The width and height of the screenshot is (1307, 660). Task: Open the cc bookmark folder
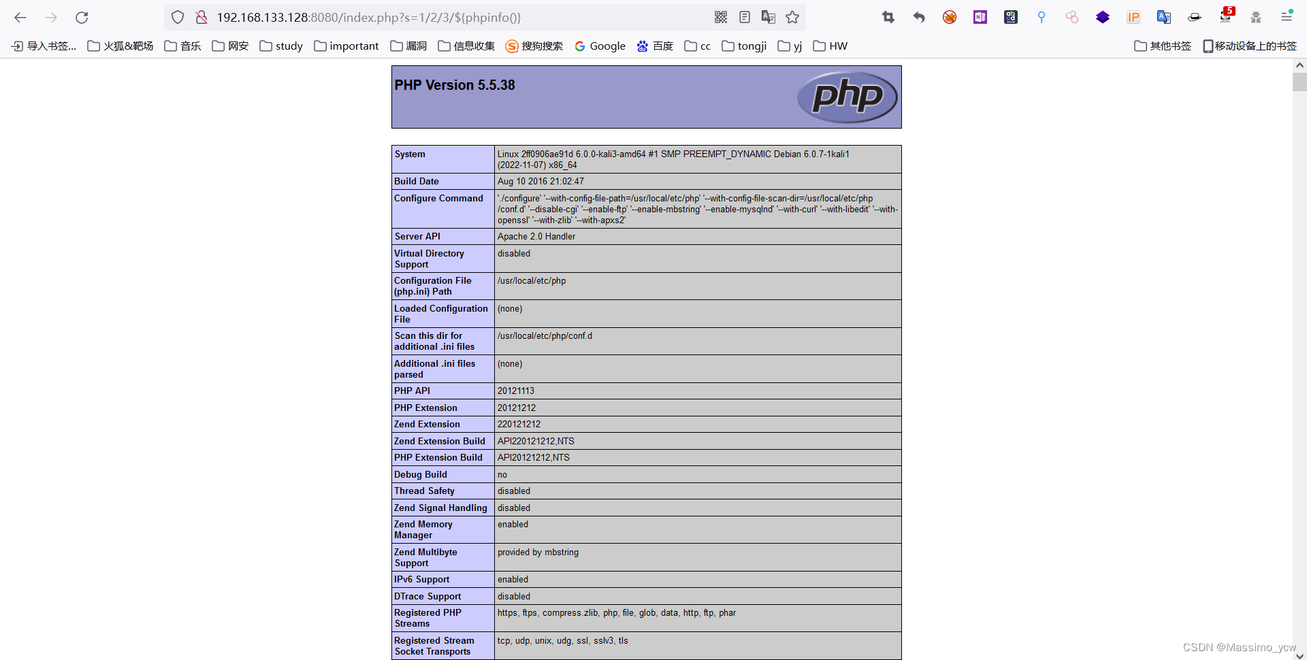(698, 46)
